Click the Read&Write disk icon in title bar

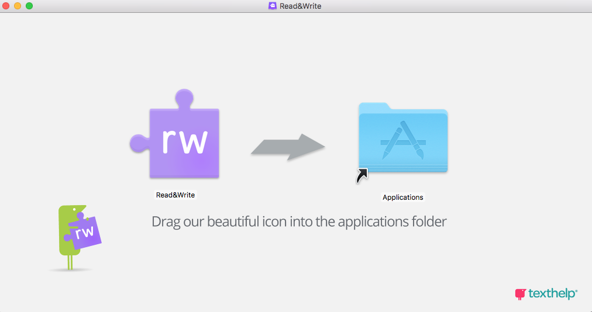(x=272, y=6)
